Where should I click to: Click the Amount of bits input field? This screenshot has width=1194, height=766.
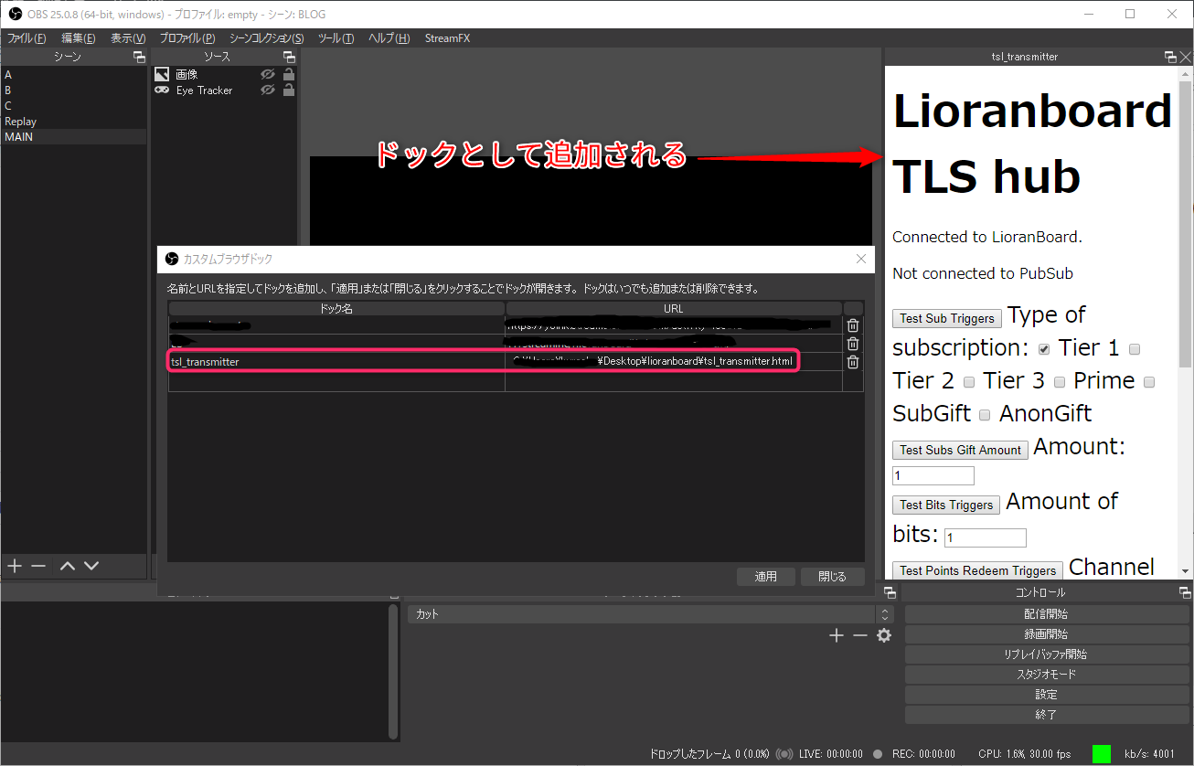pos(986,537)
